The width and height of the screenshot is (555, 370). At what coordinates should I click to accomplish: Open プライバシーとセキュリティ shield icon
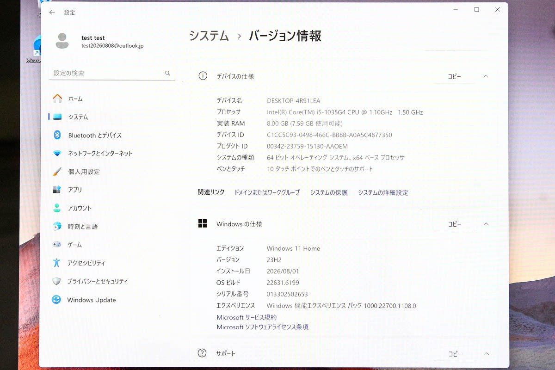(56, 281)
